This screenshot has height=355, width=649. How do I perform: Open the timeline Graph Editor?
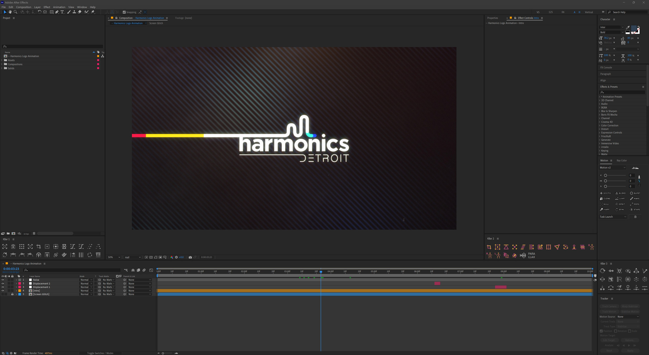point(151,270)
